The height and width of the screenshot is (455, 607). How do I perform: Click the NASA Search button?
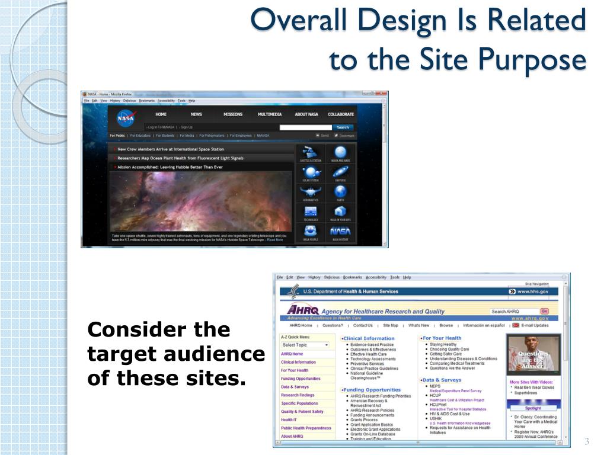pos(343,127)
